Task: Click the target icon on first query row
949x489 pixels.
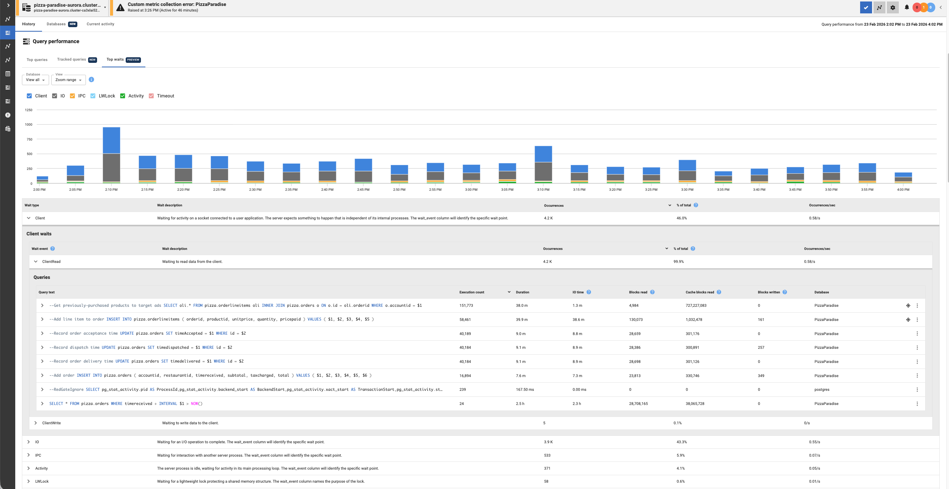Action: pos(908,306)
